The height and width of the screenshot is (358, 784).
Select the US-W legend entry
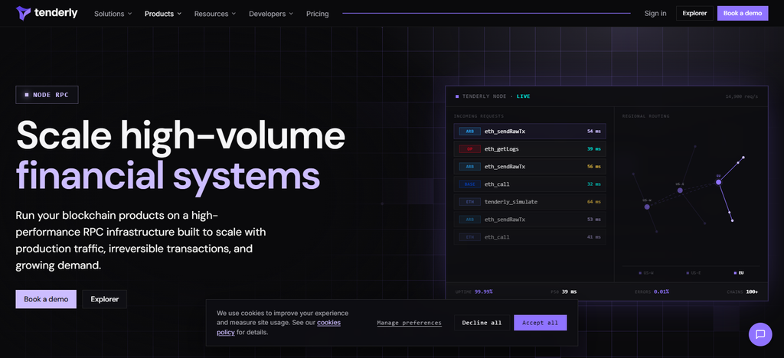(647, 273)
